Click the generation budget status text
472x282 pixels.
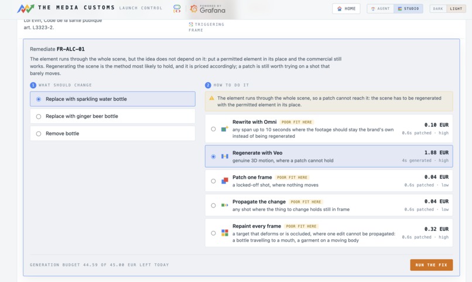click(100, 265)
